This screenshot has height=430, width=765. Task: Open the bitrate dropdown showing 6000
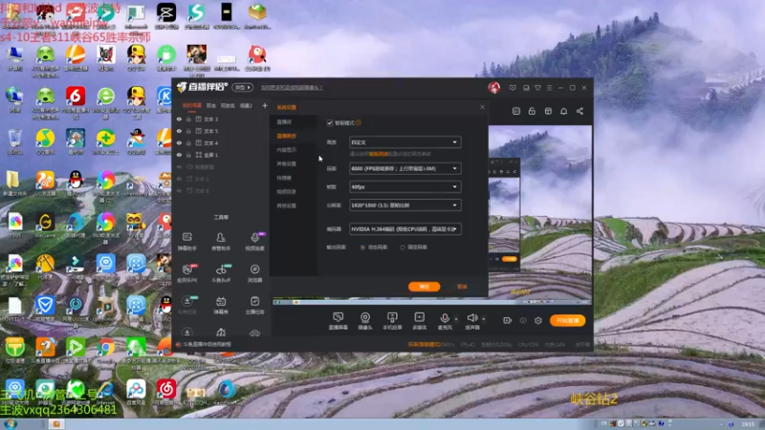point(404,169)
